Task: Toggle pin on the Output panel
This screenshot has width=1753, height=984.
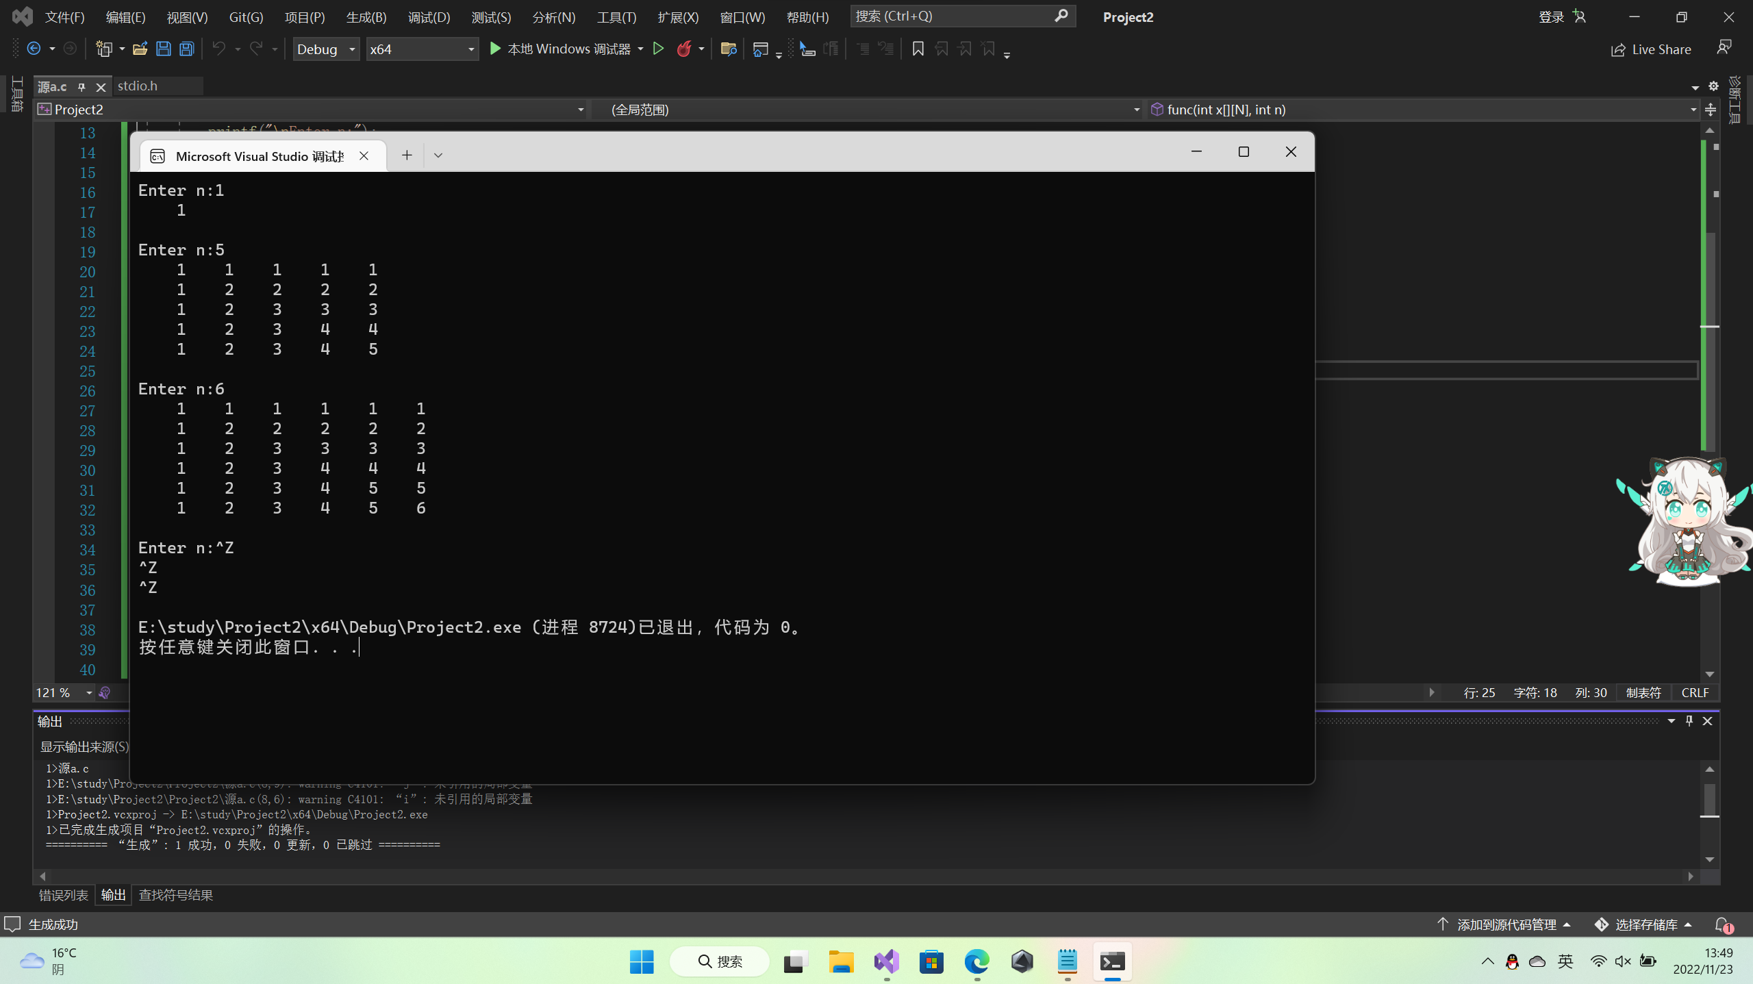Action: (x=1689, y=720)
